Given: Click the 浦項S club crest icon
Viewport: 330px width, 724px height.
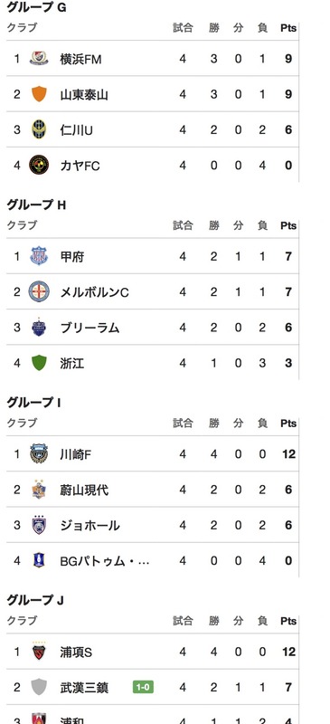Looking at the screenshot, I should pos(39,652).
